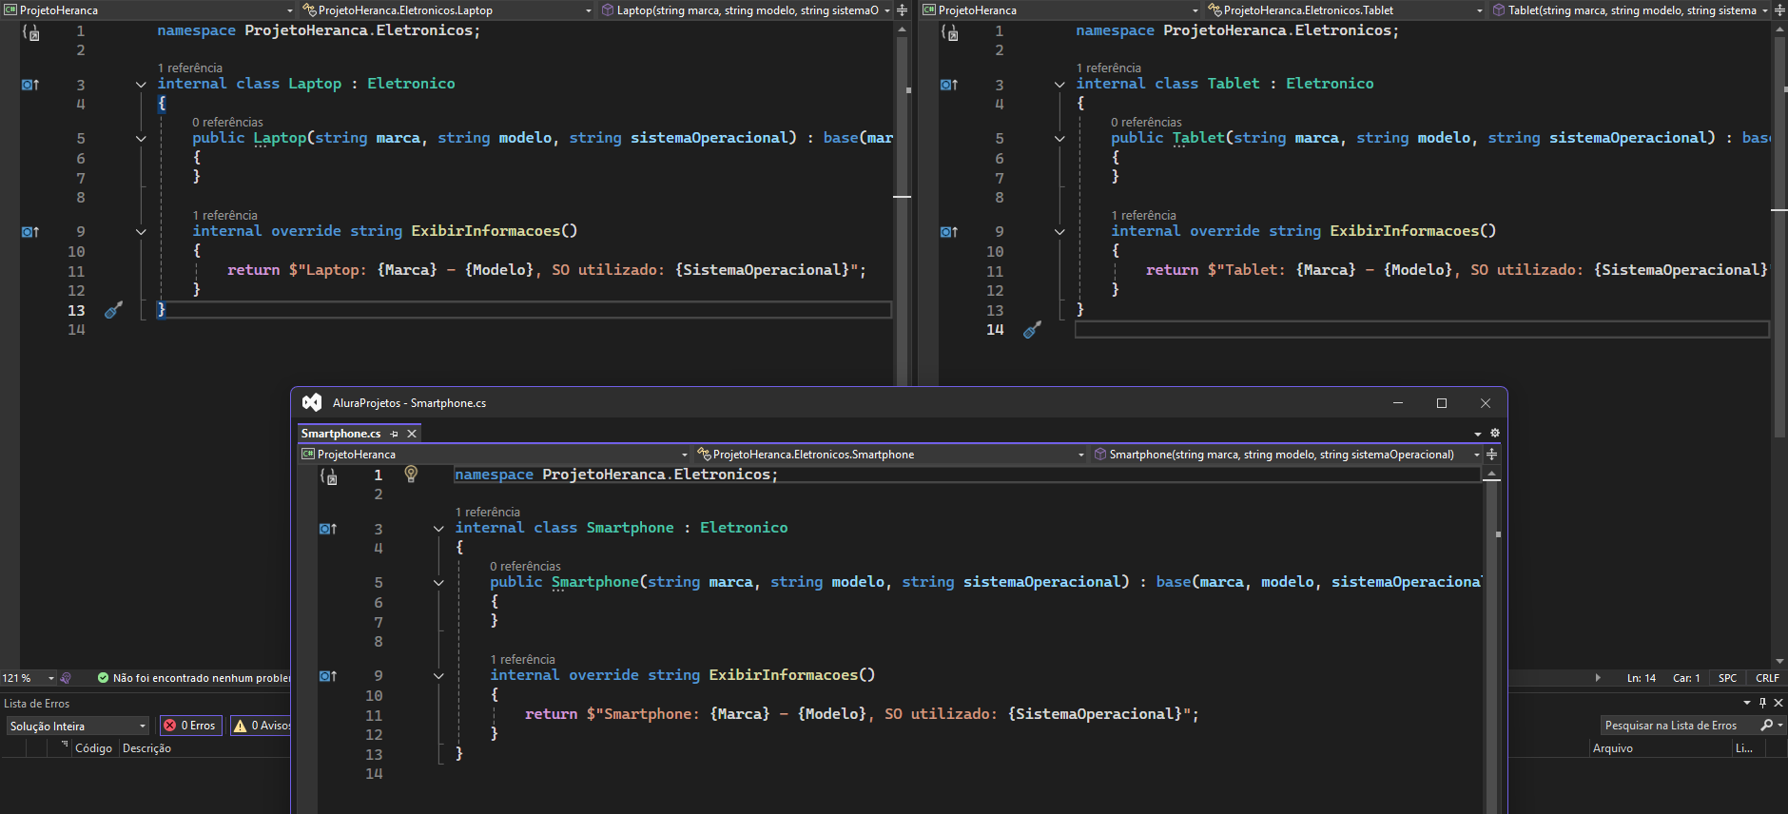The width and height of the screenshot is (1788, 814).
Task: Toggle the 0 Avisos warnings filter
Action: [262, 726]
